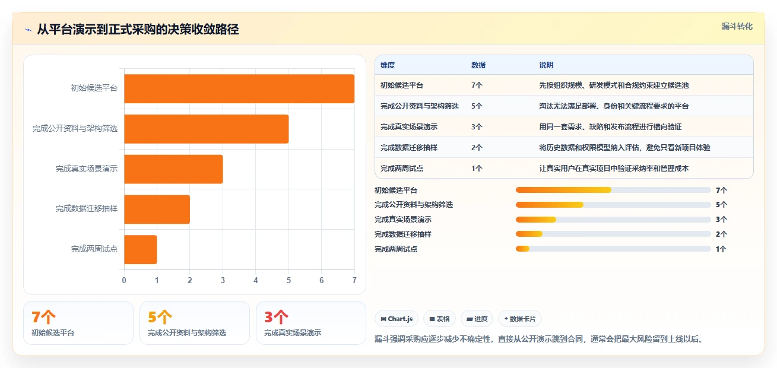Click the 完成真实场景演示 progress bar
This screenshot has width=777, height=368.
[x=613, y=220]
